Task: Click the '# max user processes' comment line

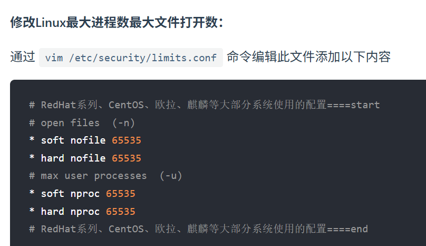Action: coord(105,175)
